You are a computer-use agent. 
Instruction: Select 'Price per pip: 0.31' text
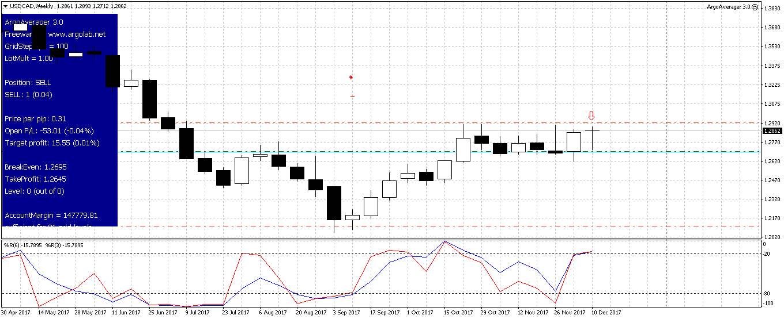click(35, 119)
